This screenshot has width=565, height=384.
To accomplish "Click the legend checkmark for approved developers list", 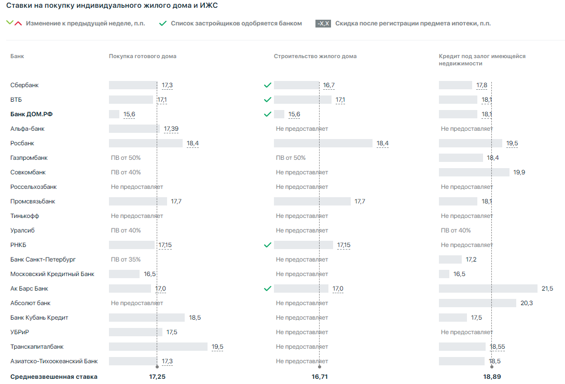I will coord(163,23).
